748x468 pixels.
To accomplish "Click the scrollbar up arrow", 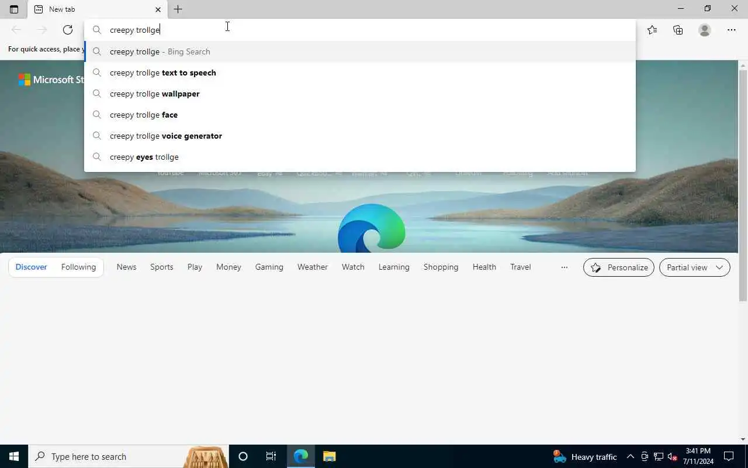I will coord(743,64).
